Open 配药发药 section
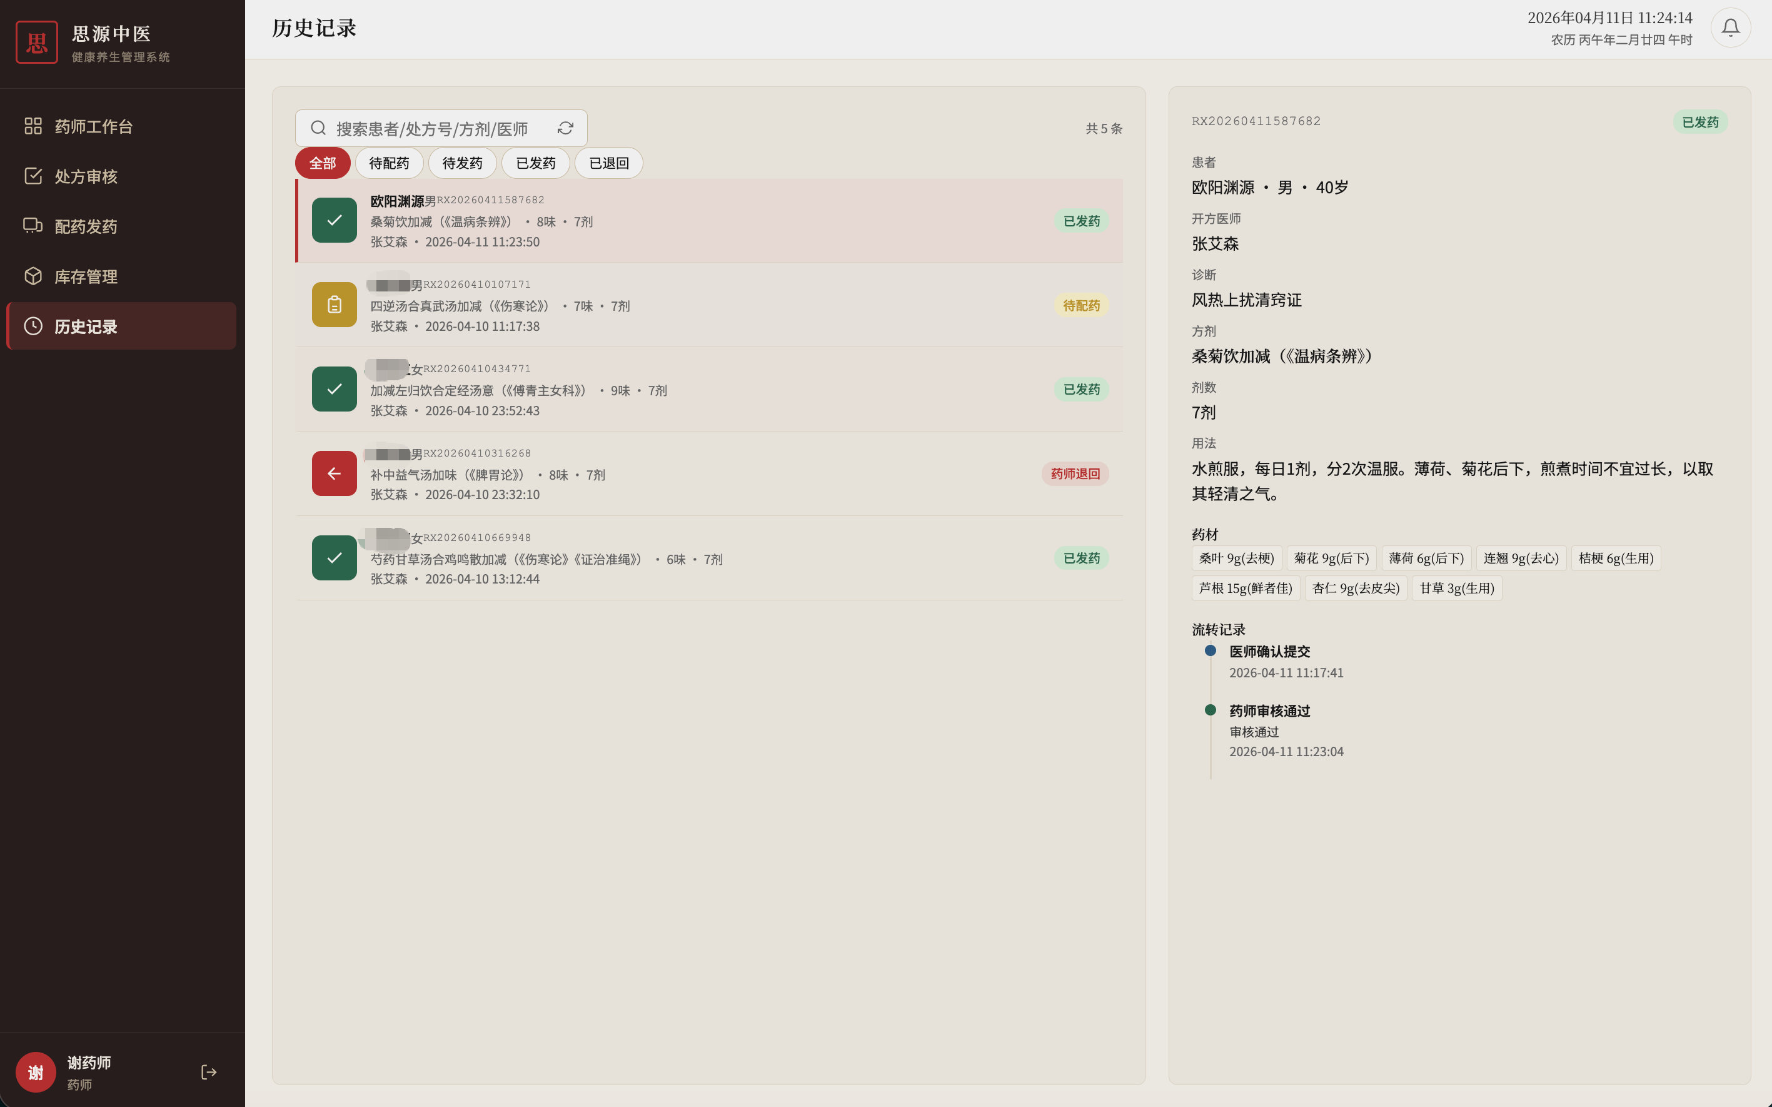1772x1107 pixels. point(86,226)
